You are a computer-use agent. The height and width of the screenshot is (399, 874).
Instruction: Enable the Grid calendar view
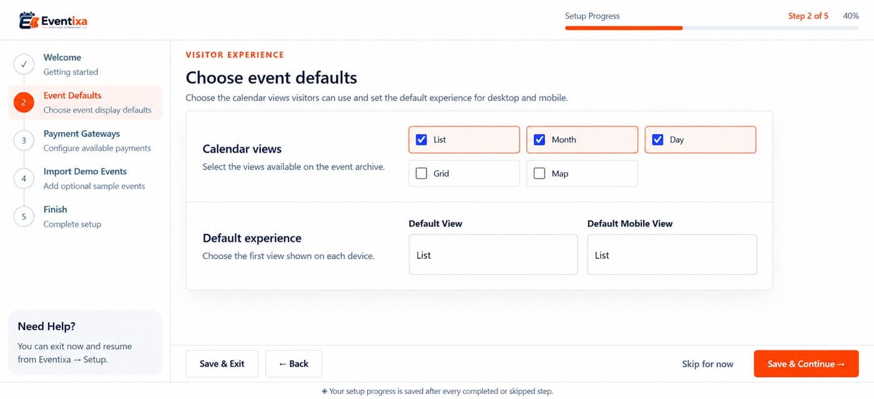point(421,173)
